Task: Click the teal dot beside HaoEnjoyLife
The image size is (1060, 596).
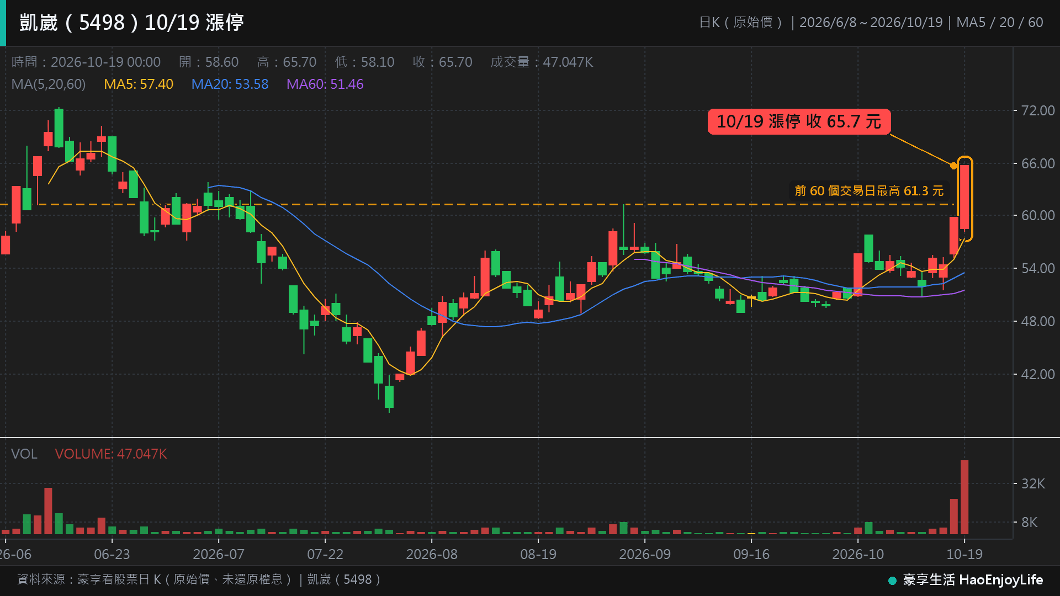Action: [x=892, y=581]
